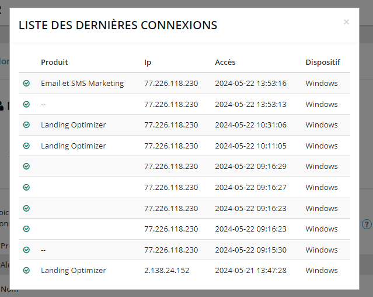
Task: Click check icon for the 2024-05-21 connection
Action: tap(26, 271)
